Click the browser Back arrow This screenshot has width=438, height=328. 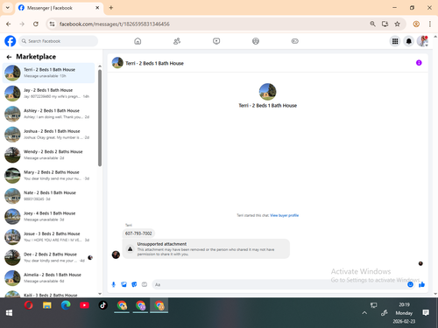pos(9,24)
